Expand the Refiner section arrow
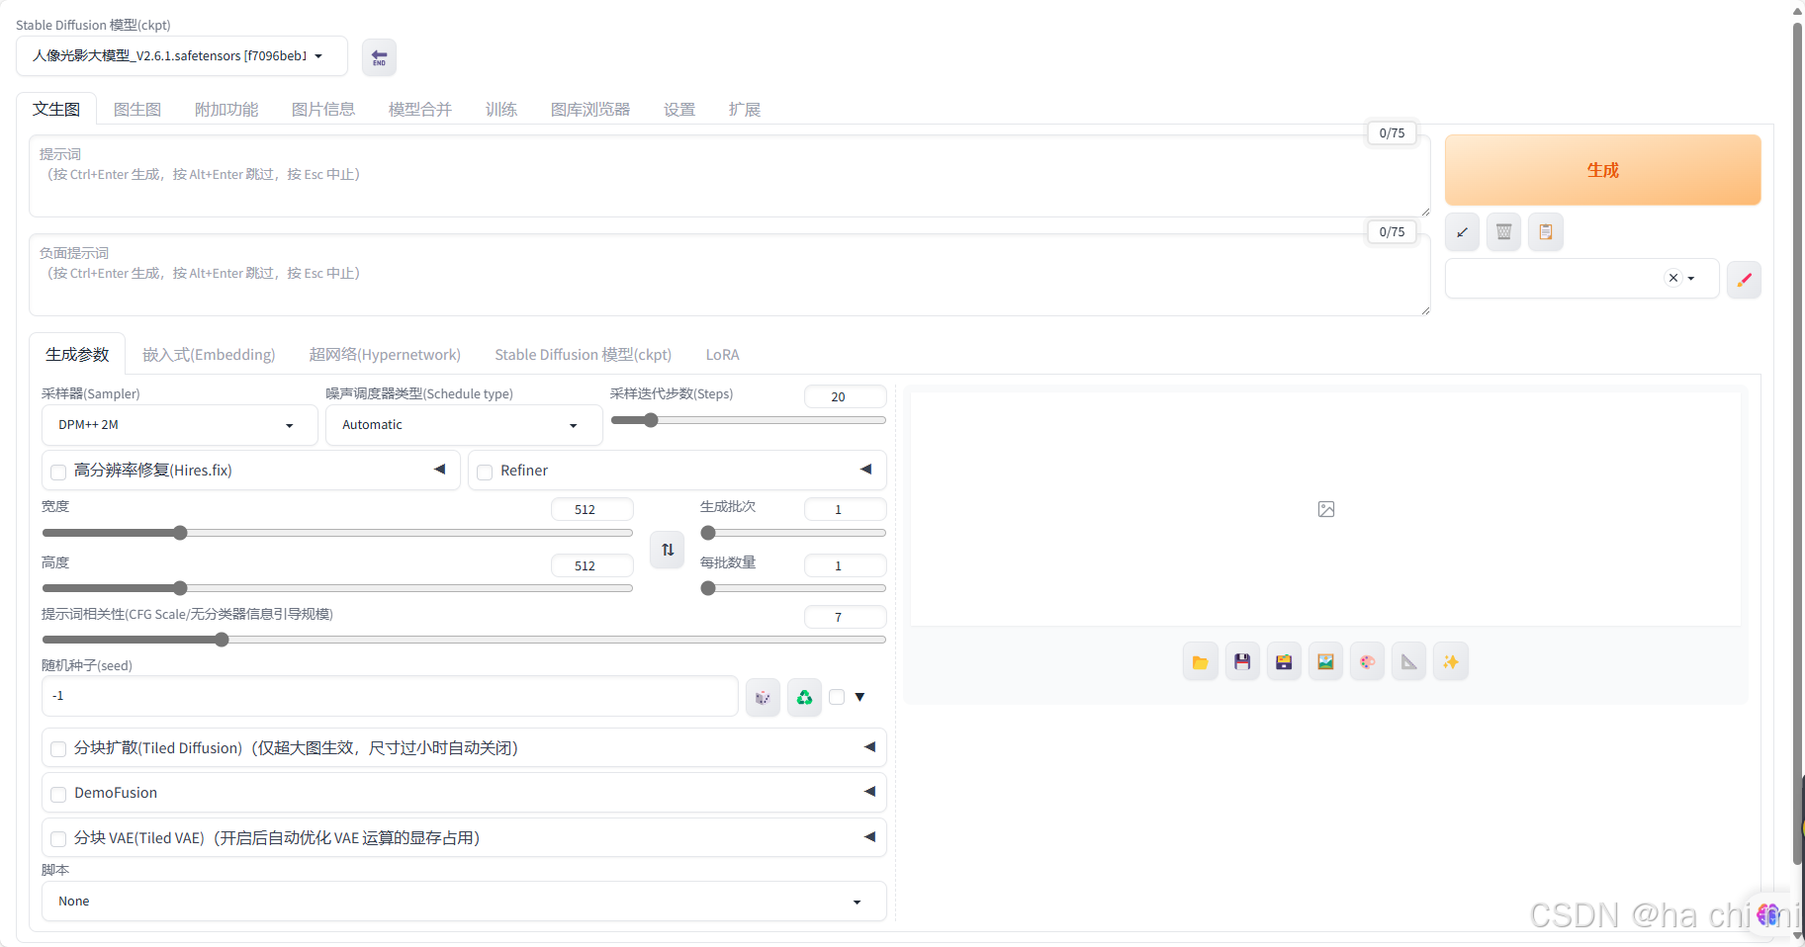 point(866,470)
